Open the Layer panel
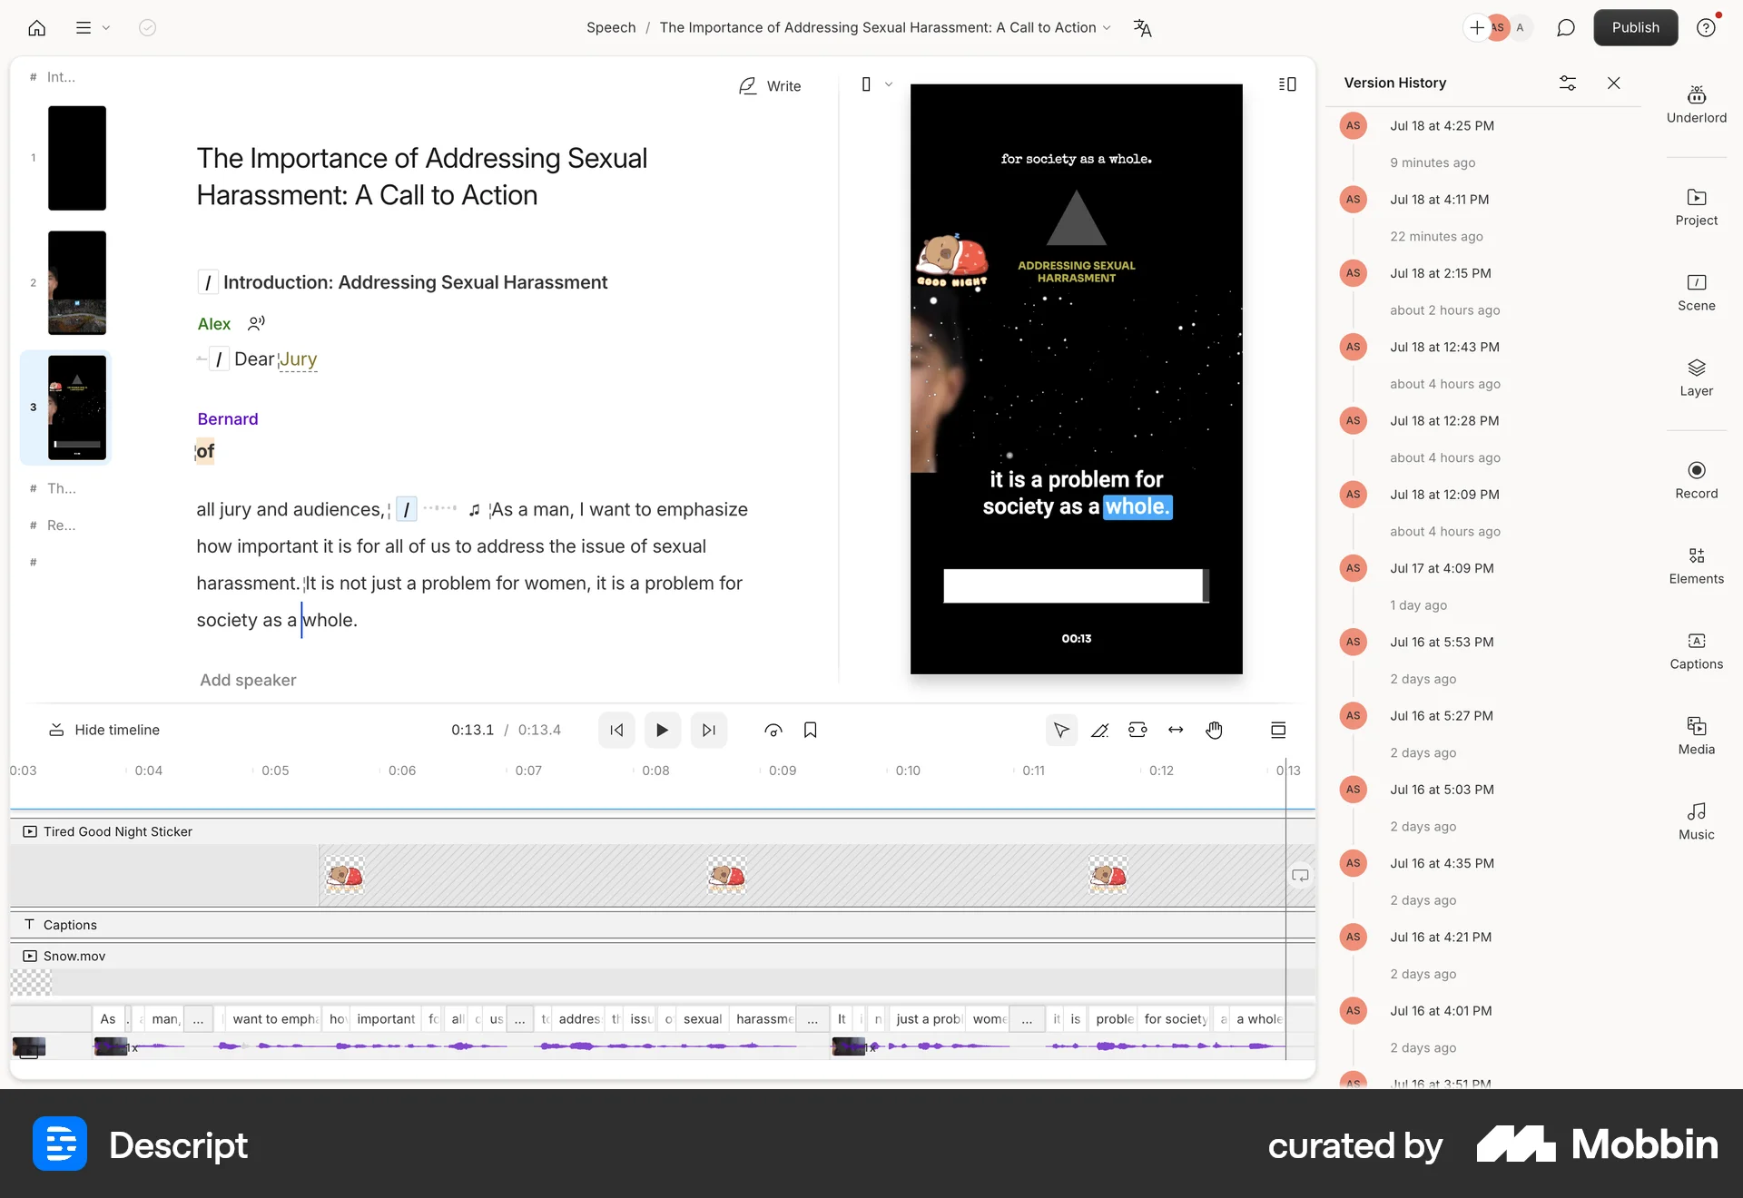1743x1198 pixels. [x=1696, y=376]
